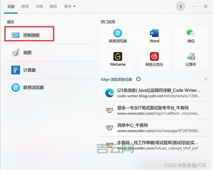
Task: Launch the 计算器 calculator icon
Action: (16, 70)
